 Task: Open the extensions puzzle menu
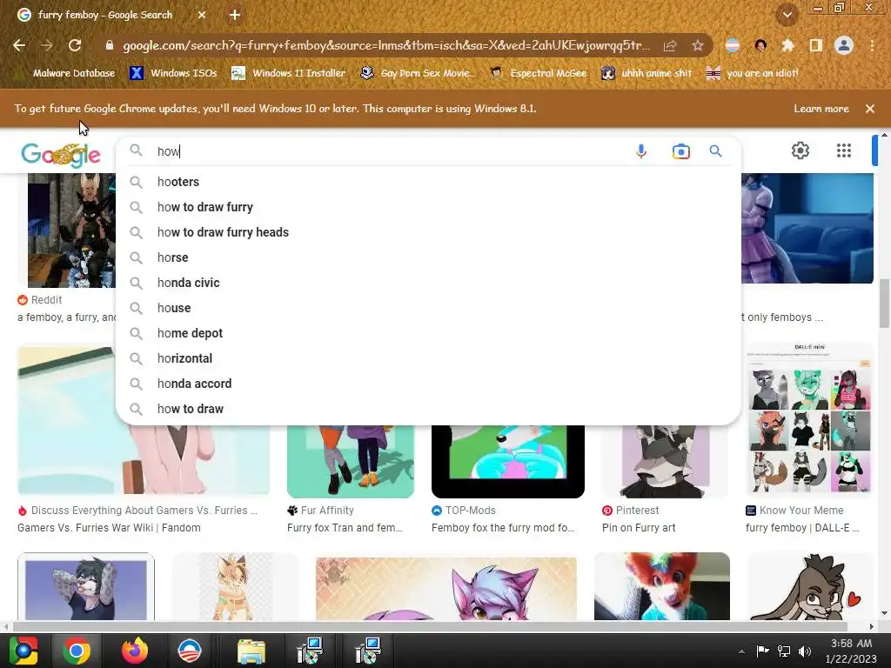click(x=787, y=45)
